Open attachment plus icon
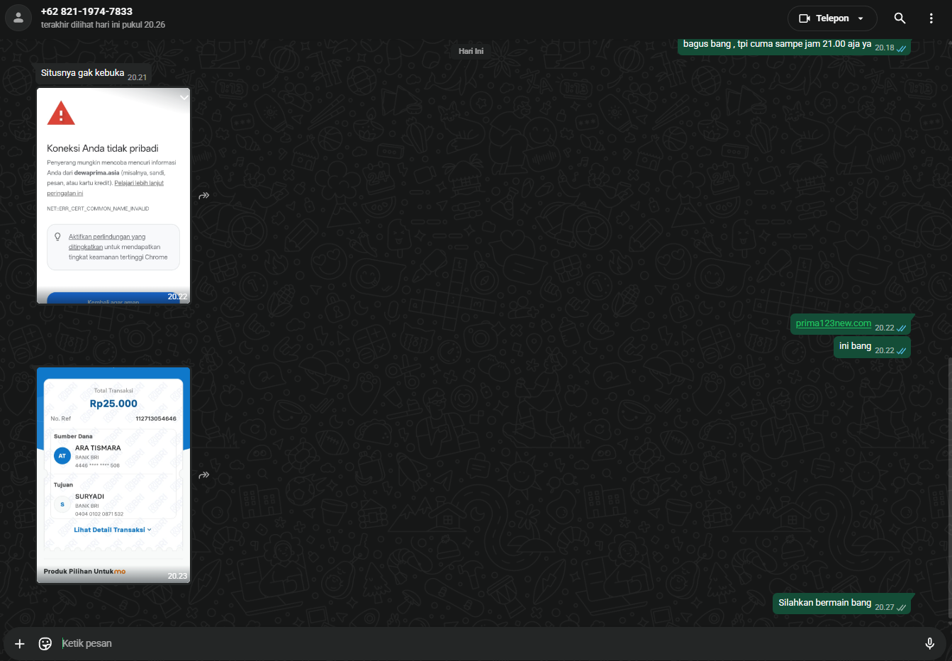The image size is (952, 661). click(20, 643)
